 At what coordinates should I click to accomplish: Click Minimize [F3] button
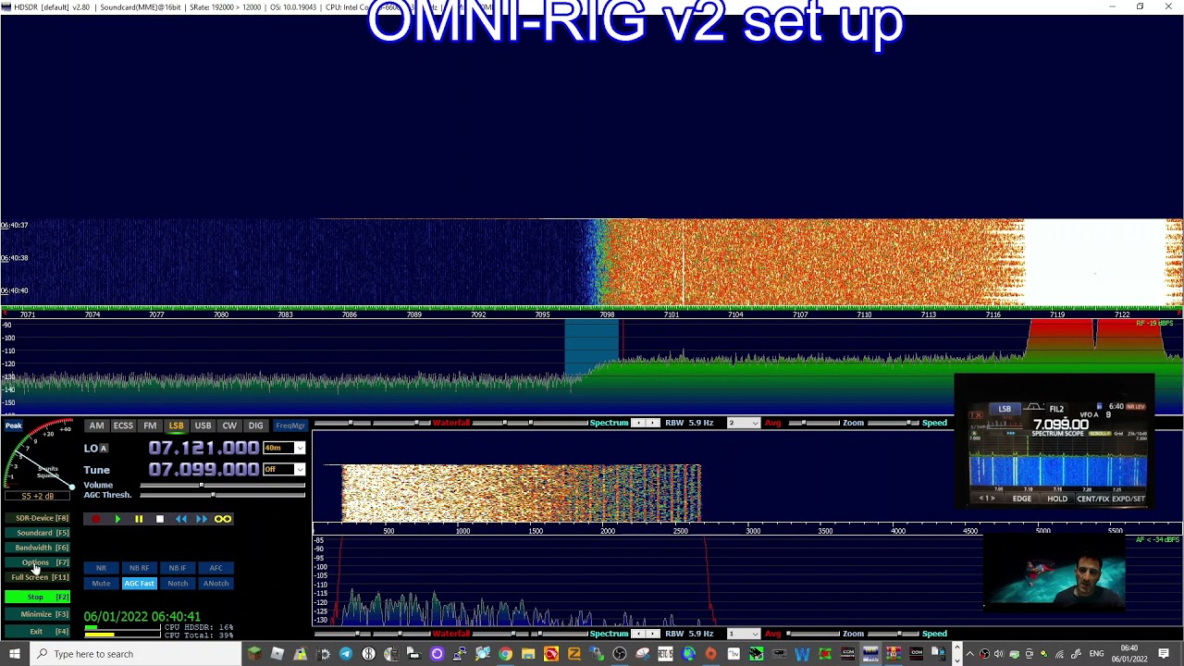coord(37,614)
